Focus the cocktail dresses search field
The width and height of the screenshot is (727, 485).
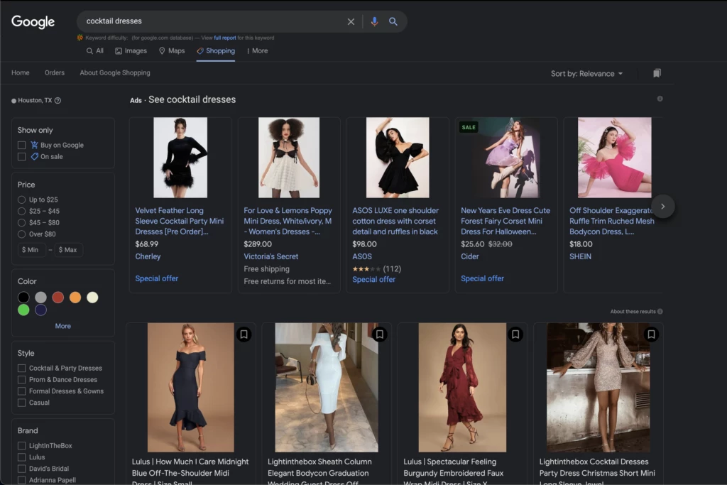click(x=213, y=21)
